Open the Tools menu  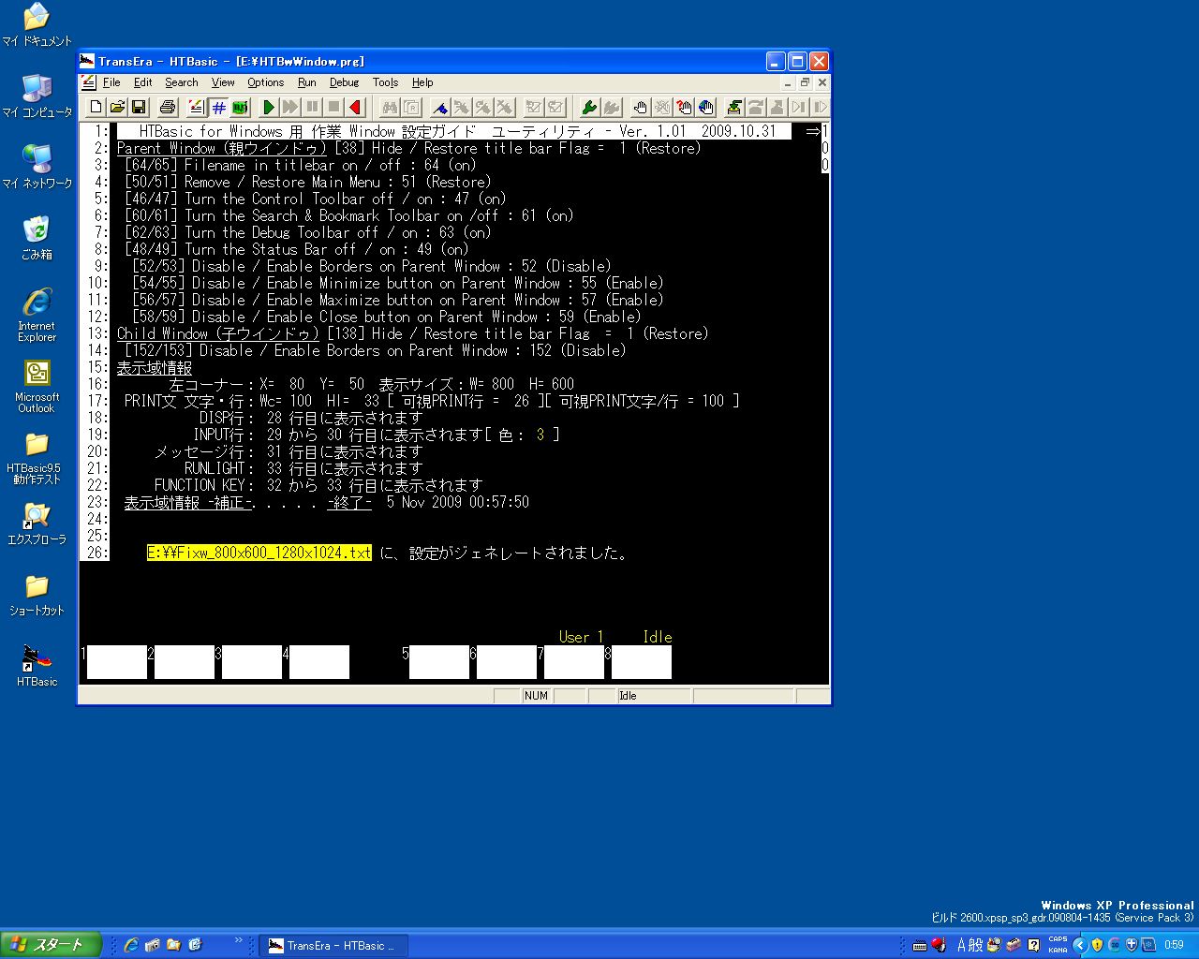coord(385,82)
